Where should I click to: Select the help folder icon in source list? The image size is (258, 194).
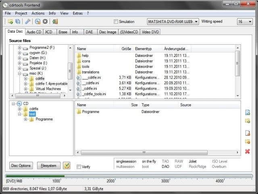(79, 55)
